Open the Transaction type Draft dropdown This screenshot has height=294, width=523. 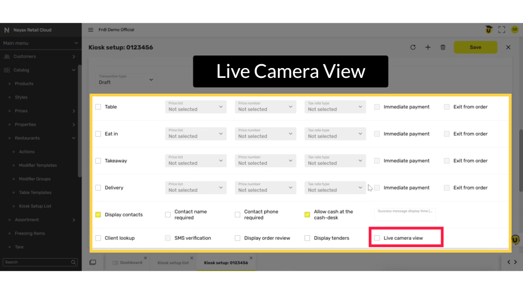coord(126,80)
